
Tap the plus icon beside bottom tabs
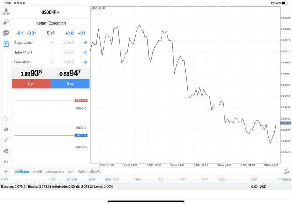coord(6,172)
